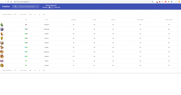Select the Карточки view radio button
This screenshot has width=181, height=95.
click(52, 7)
